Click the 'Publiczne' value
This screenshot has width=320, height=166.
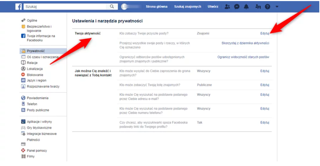(204, 85)
